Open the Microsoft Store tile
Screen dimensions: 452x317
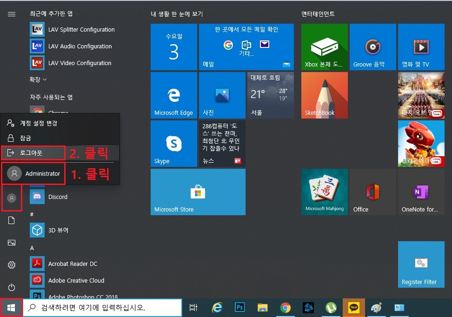coord(198,192)
